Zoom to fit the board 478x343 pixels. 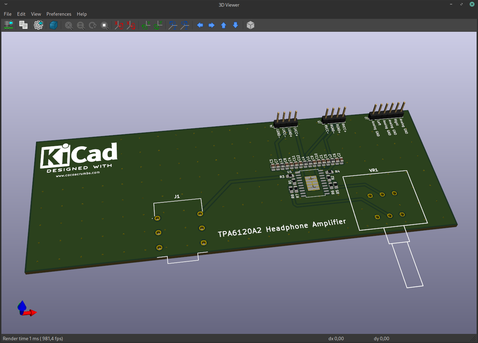click(104, 25)
